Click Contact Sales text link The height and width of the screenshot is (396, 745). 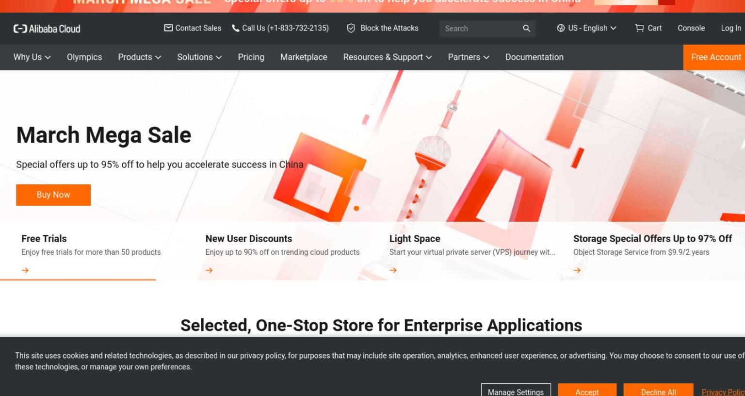(198, 28)
